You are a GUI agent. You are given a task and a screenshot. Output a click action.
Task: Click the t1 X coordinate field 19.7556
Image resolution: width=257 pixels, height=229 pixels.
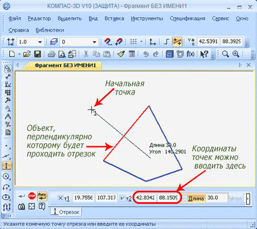pyautogui.click(x=83, y=198)
